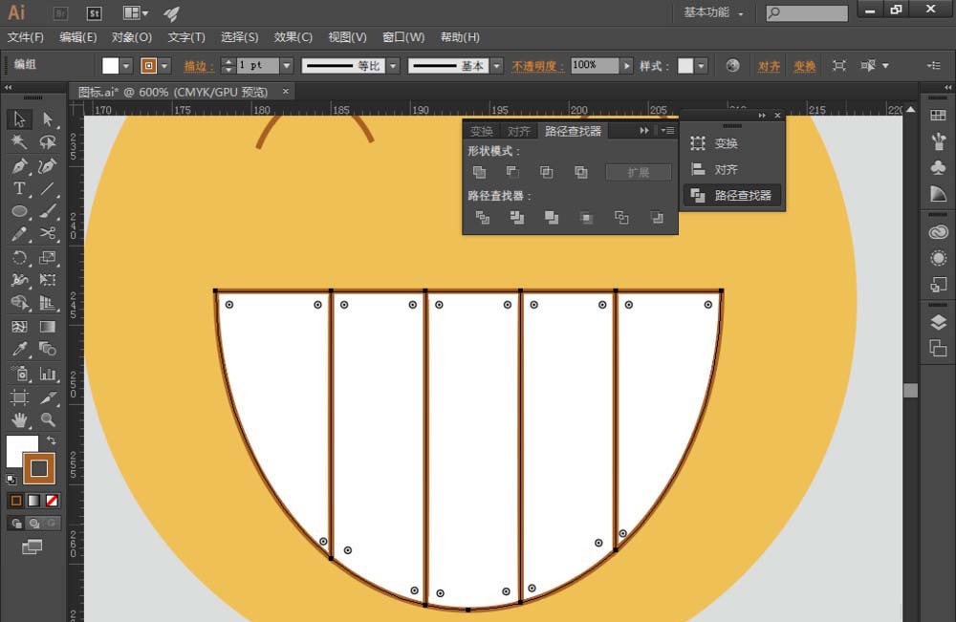
Task: Select the Blend tool
Action: tap(48, 349)
